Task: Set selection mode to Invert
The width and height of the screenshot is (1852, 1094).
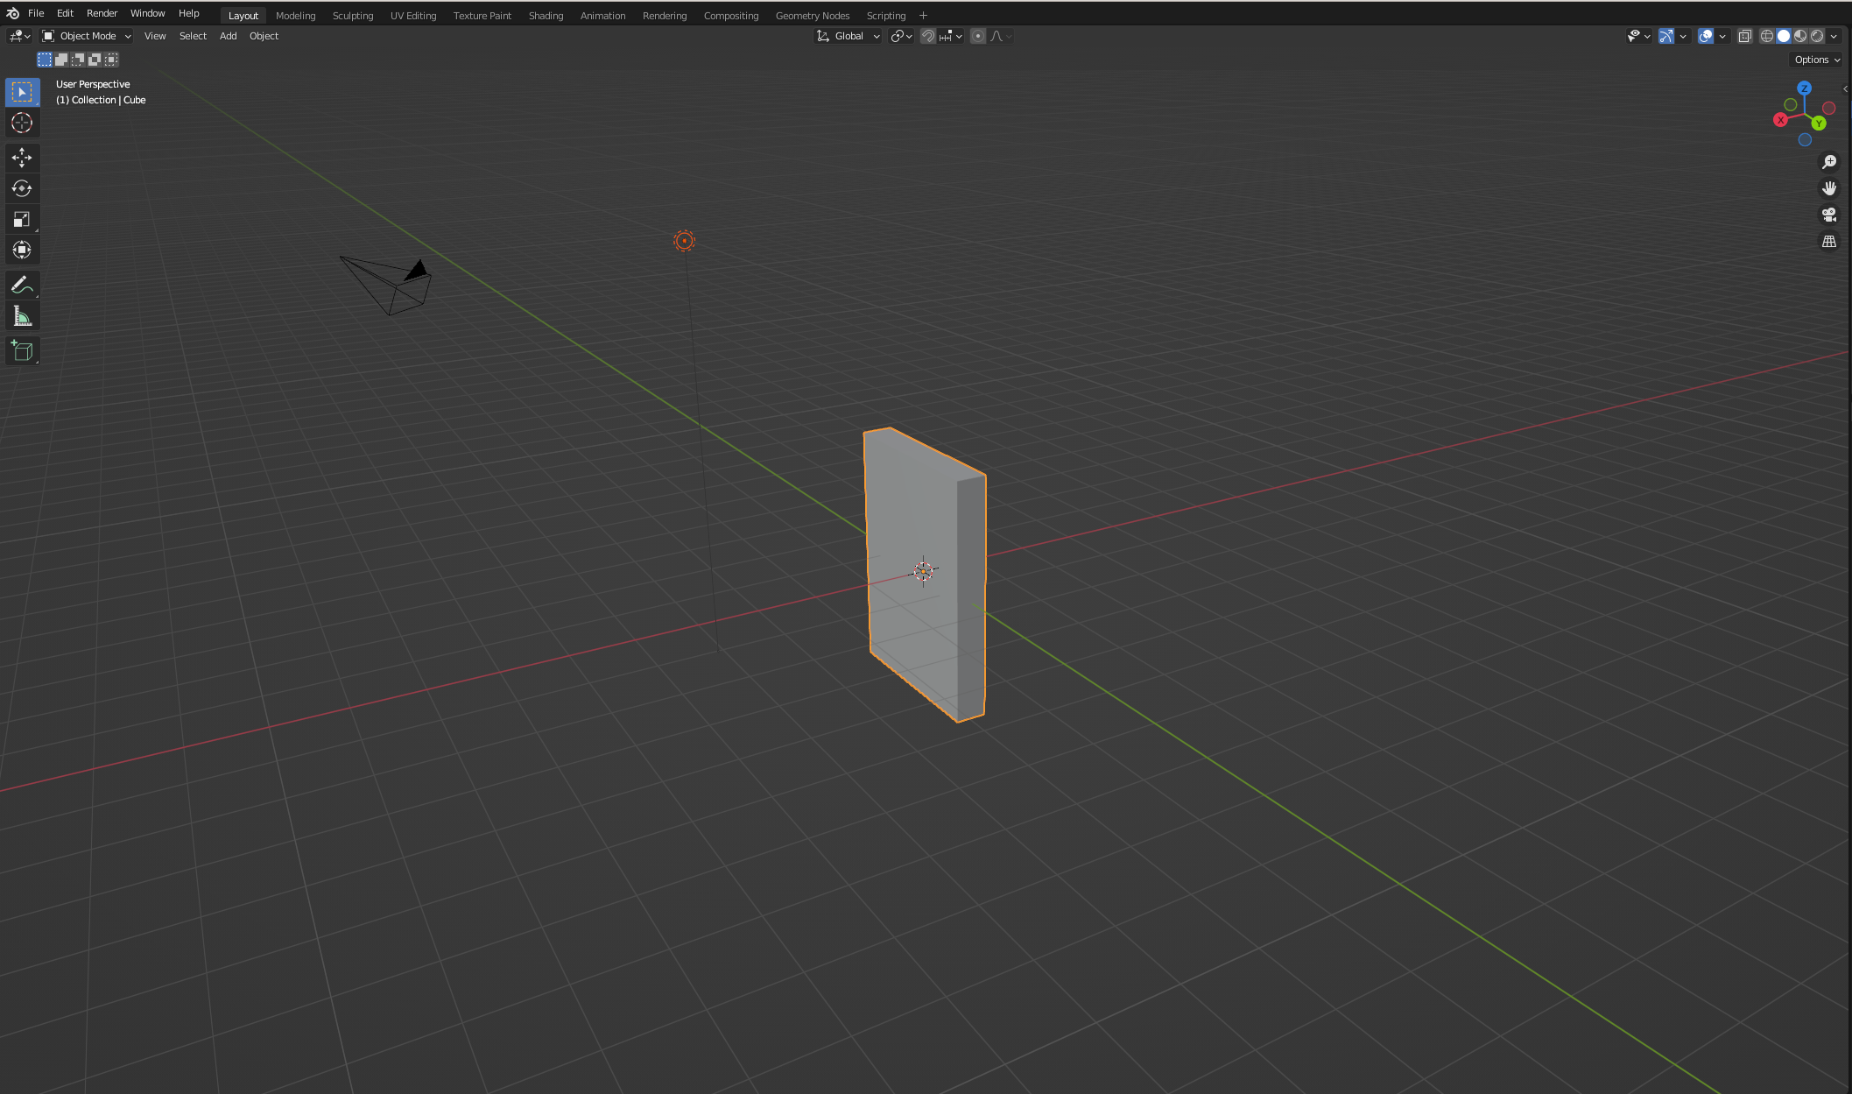Action: (95, 60)
